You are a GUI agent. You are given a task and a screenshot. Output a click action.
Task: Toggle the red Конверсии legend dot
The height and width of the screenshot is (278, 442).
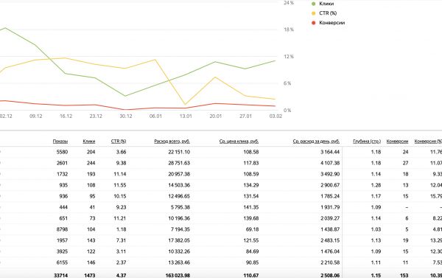point(314,23)
